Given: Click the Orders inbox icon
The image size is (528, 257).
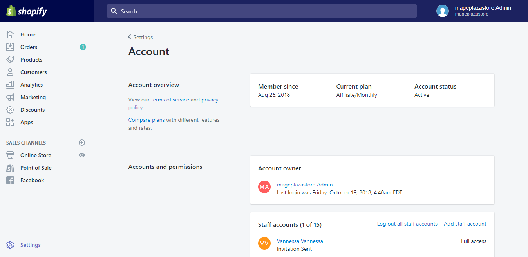Looking at the screenshot, I should coord(10,47).
